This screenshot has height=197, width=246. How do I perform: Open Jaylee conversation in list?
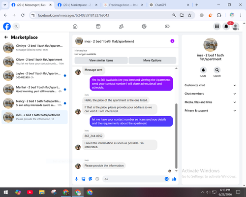pos(34,75)
